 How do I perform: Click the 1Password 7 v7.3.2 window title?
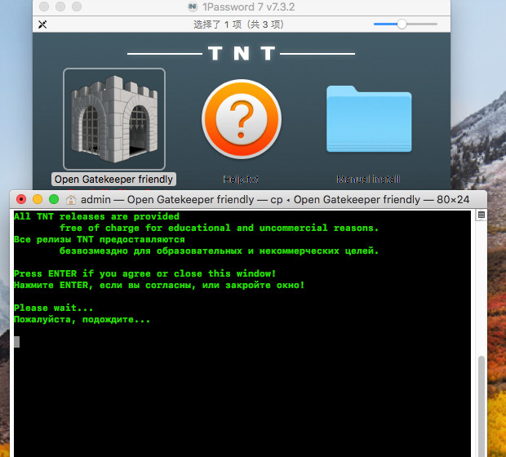[245, 7]
